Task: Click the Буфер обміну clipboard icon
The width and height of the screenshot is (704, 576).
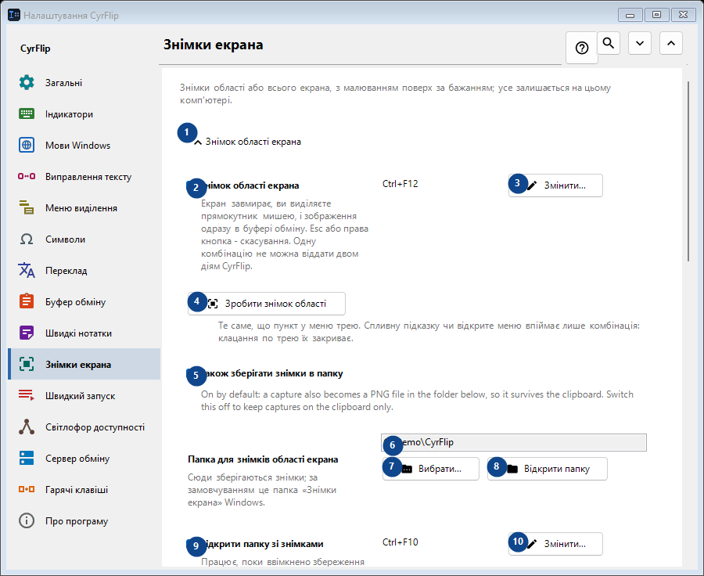Action: click(x=27, y=301)
